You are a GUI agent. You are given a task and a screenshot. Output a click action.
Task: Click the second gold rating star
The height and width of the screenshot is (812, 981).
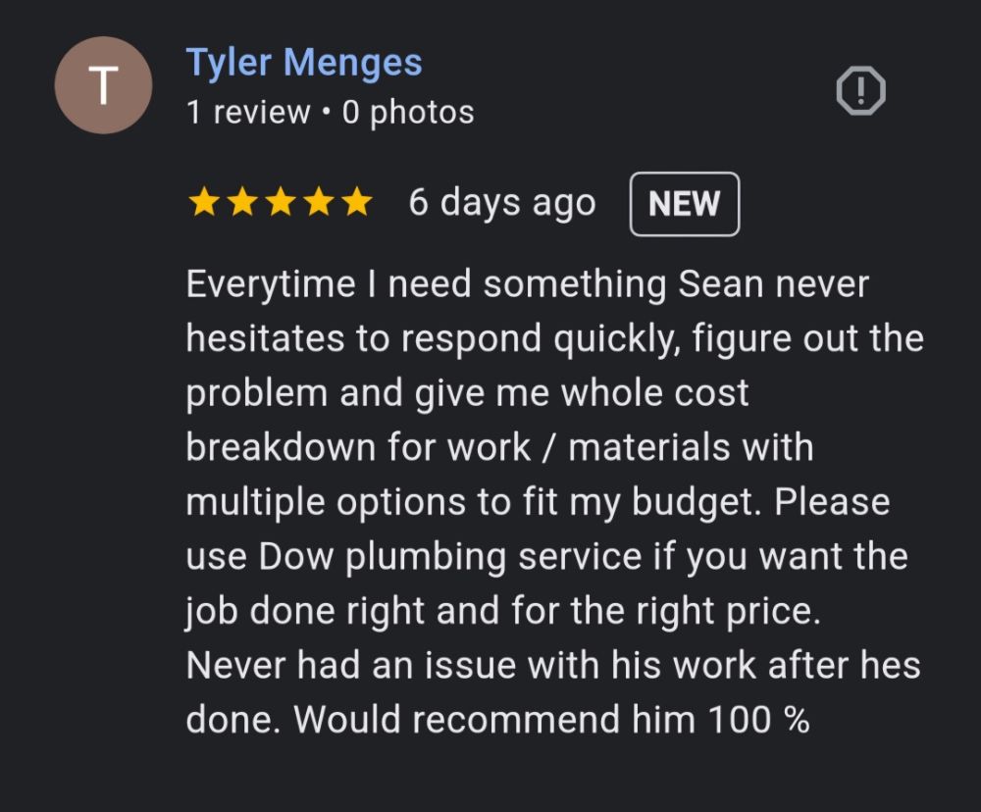click(242, 203)
